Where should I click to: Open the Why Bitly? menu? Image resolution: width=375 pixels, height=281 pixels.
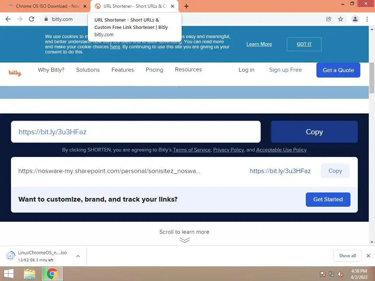click(x=51, y=70)
